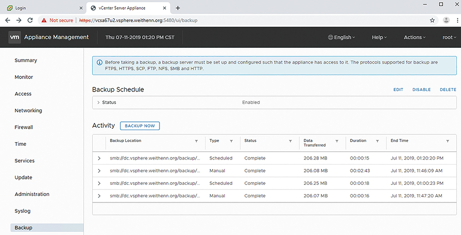461x235 pixels.
Task: Click the Backup Location column header
Action: point(125,141)
